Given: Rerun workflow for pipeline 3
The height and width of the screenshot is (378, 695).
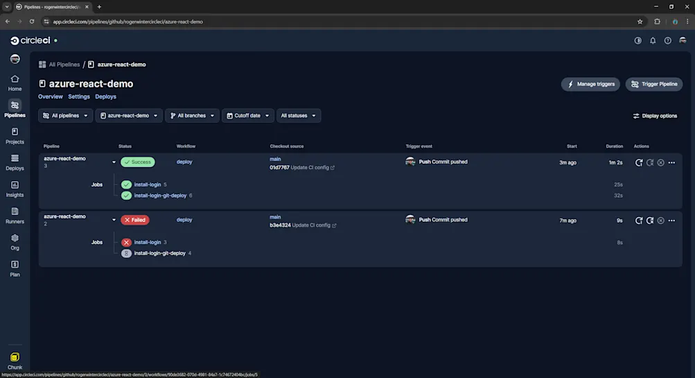Looking at the screenshot, I should pyautogui.click(x=639, y=162).
